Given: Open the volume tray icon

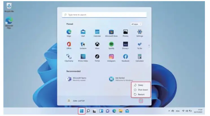Looking at the screenshot, I should point(187,111).
